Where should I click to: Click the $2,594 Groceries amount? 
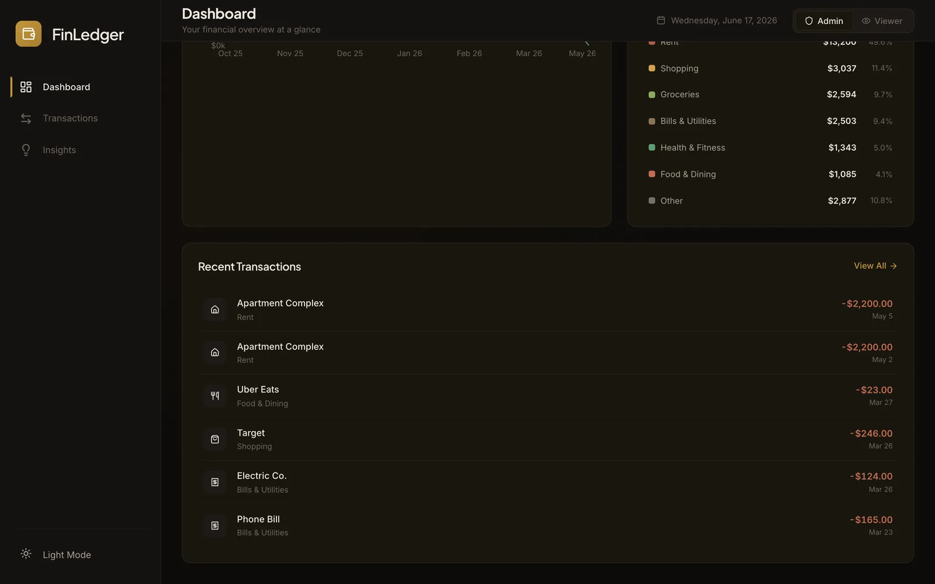[x=841, y=95]
